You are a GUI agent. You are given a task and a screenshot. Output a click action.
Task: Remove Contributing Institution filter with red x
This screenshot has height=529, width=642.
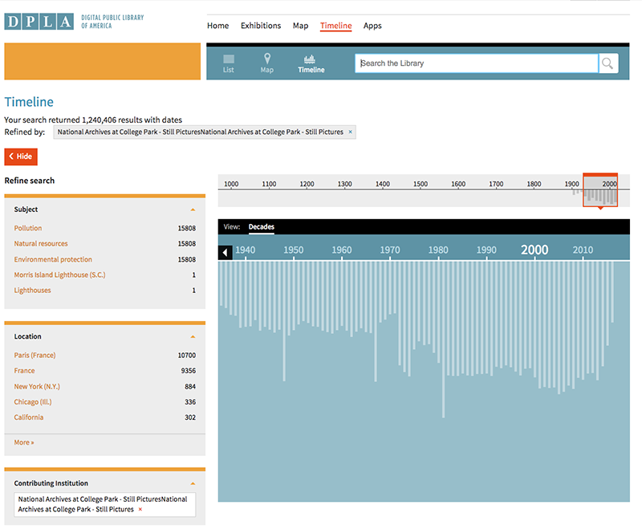click(x=140, y=510)
